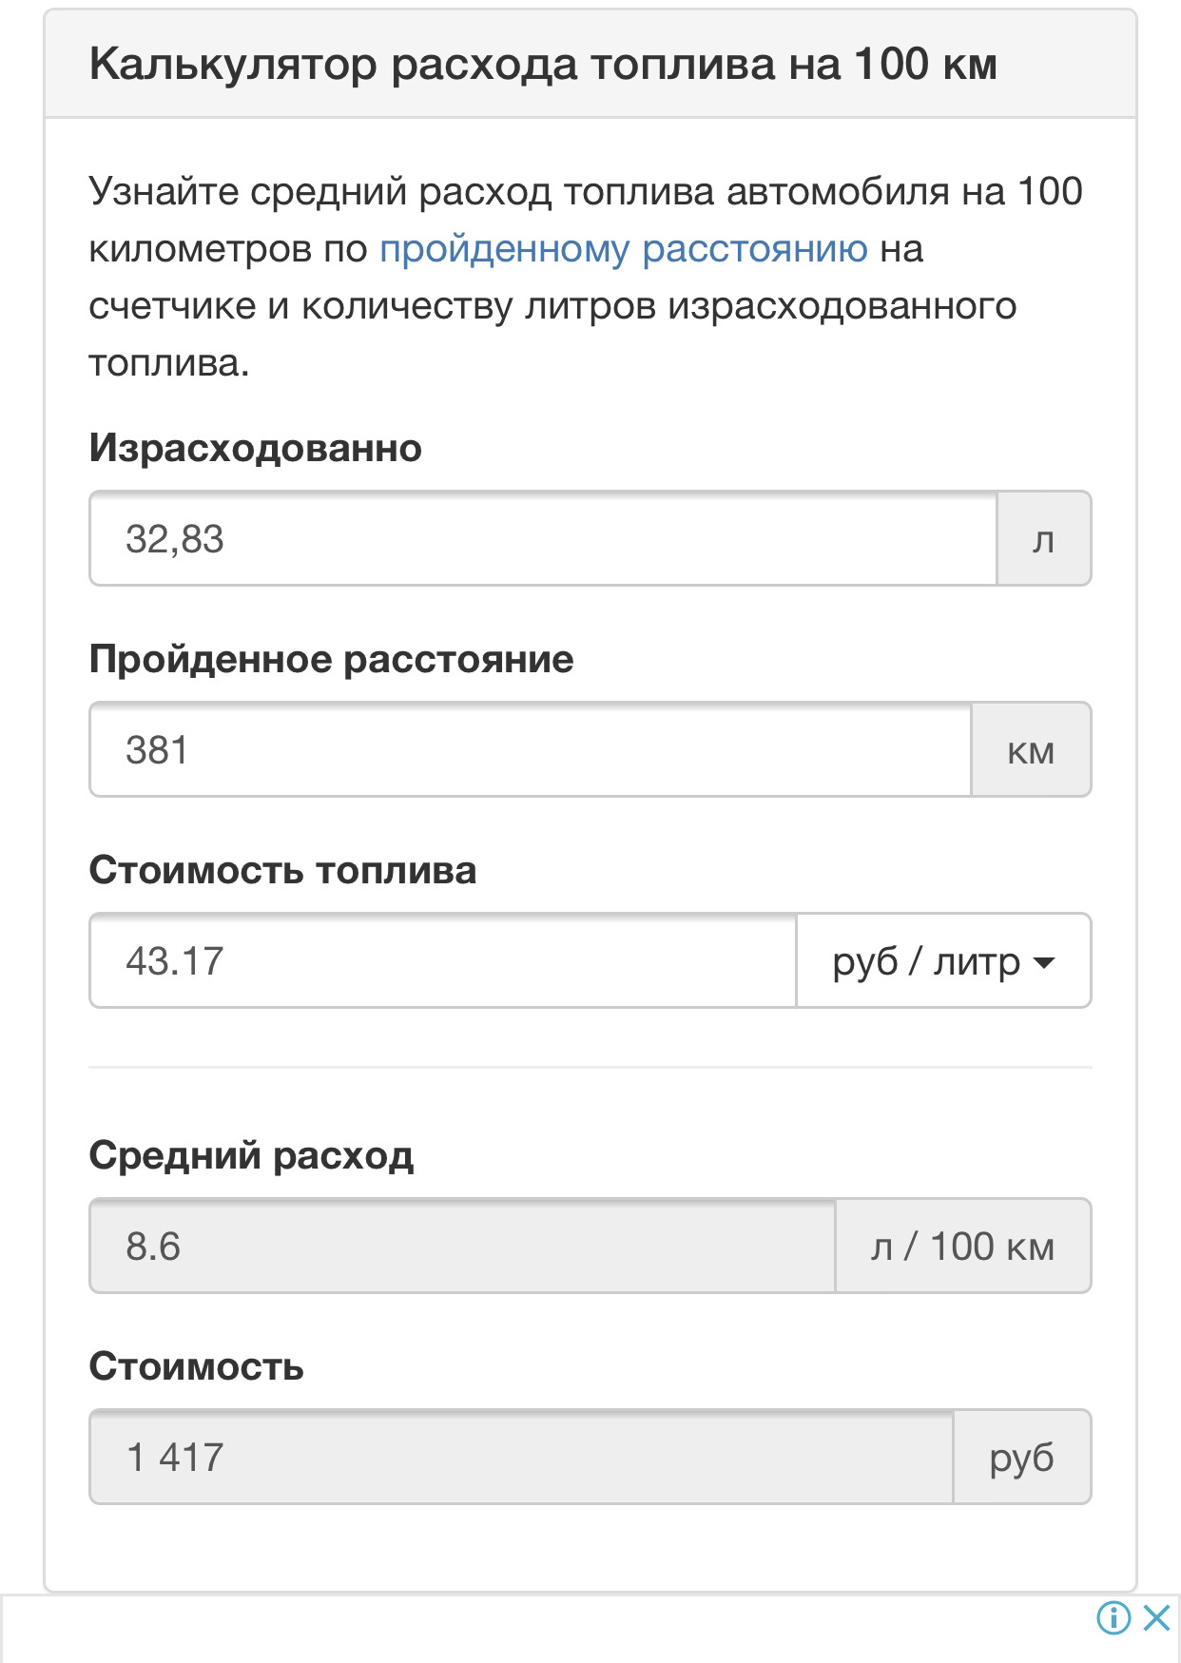Click the average consumption result field
Viewport: 1181px width, 1663px height.
coord(466,1245)
